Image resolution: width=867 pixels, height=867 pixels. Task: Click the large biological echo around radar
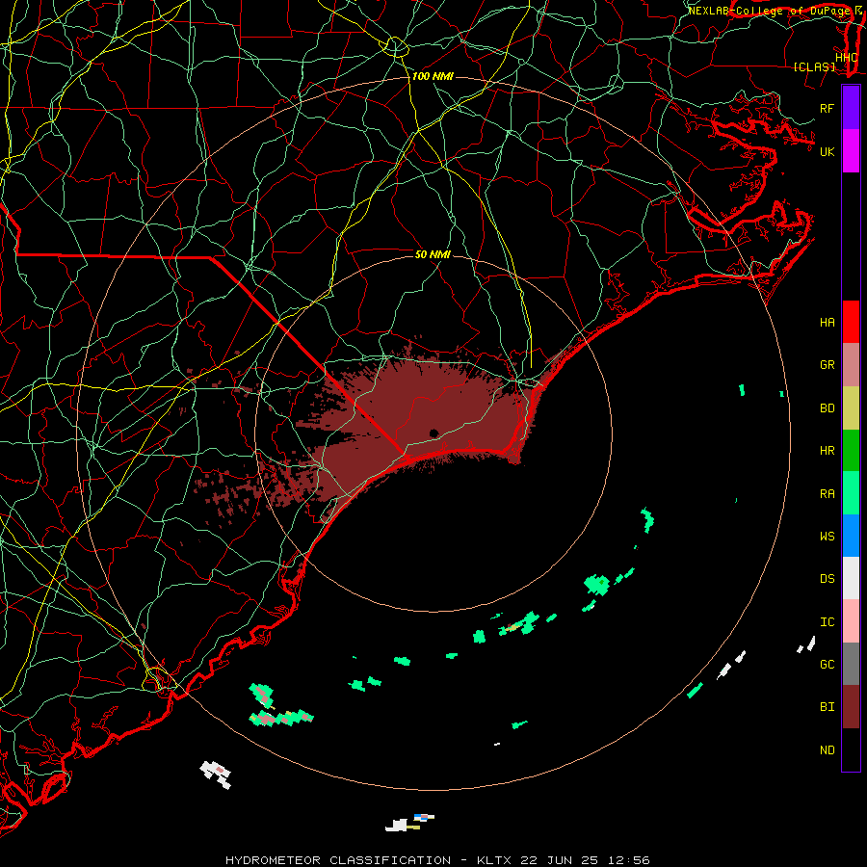click(x=420, y=420)
